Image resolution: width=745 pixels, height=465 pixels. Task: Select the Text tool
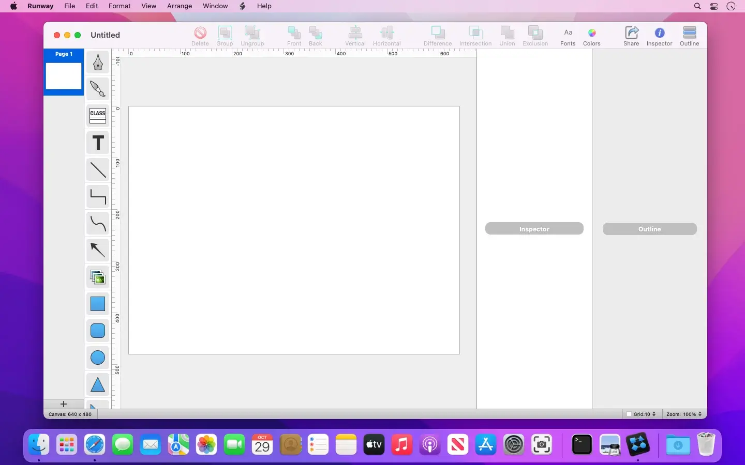pyautogui.click(x=98, y=143)
